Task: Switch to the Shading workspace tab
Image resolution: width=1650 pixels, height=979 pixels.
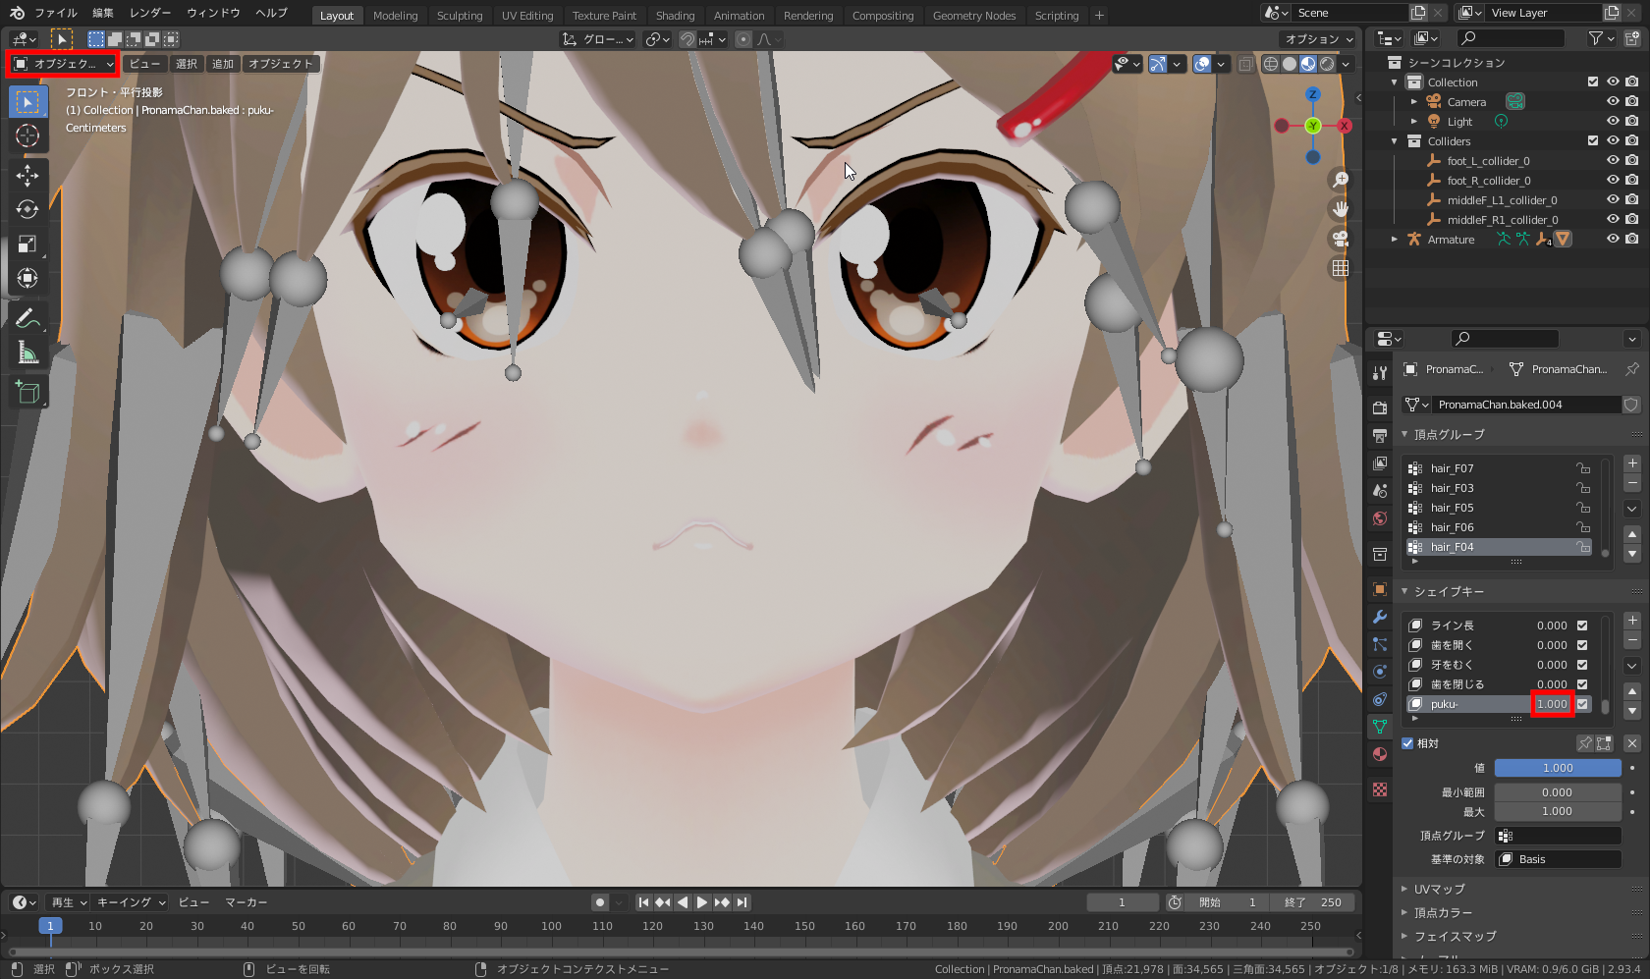Action: (x=675, y=16)
